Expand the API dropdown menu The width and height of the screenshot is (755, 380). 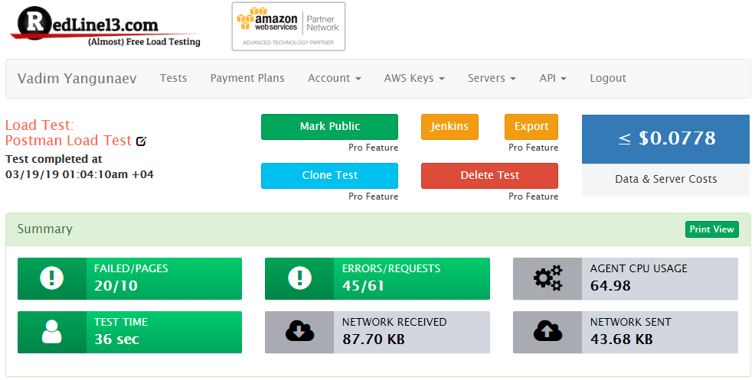(553, 79)
